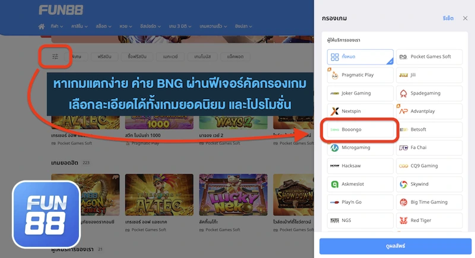Click the Betsoft provider logo icon

click(404, 130)
